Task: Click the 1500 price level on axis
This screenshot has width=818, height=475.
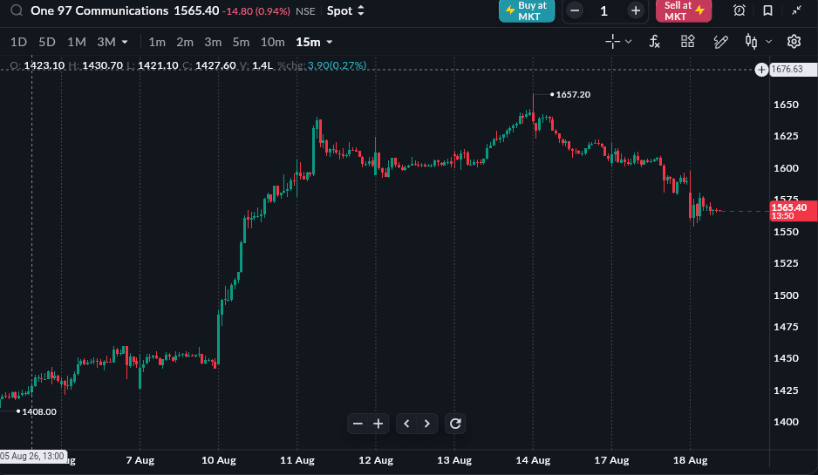Action: (x=787, y=295)
